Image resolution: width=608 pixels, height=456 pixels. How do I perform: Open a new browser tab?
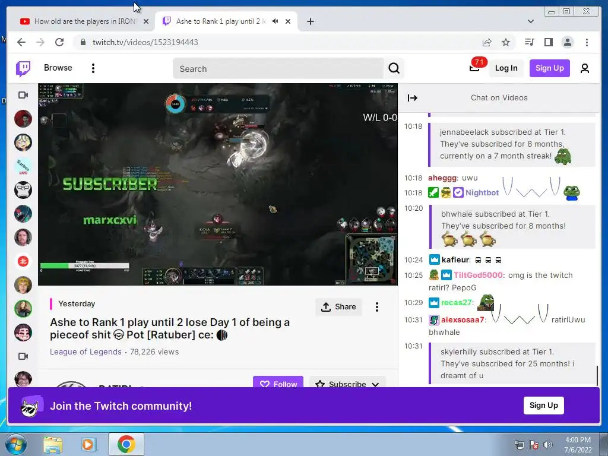tap(310, 21)
